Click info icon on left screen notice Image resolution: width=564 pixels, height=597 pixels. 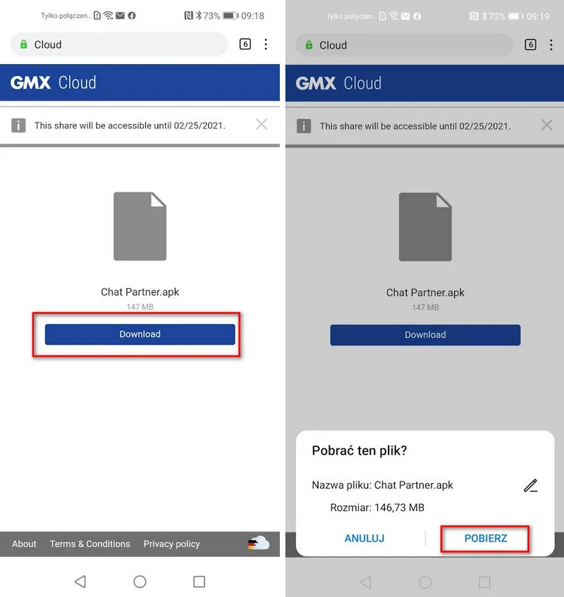coord(19,125)
